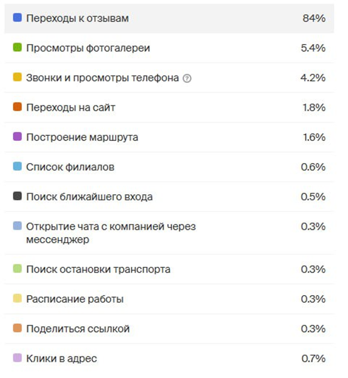Click the yellow swatch for Звонки и просмотры телефона
Screen dimensions: 348x378
point(17,78)
